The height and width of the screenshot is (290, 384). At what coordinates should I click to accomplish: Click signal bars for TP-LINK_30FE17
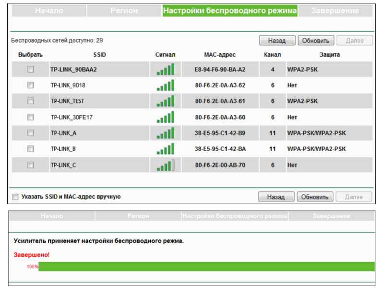(166, 117)
